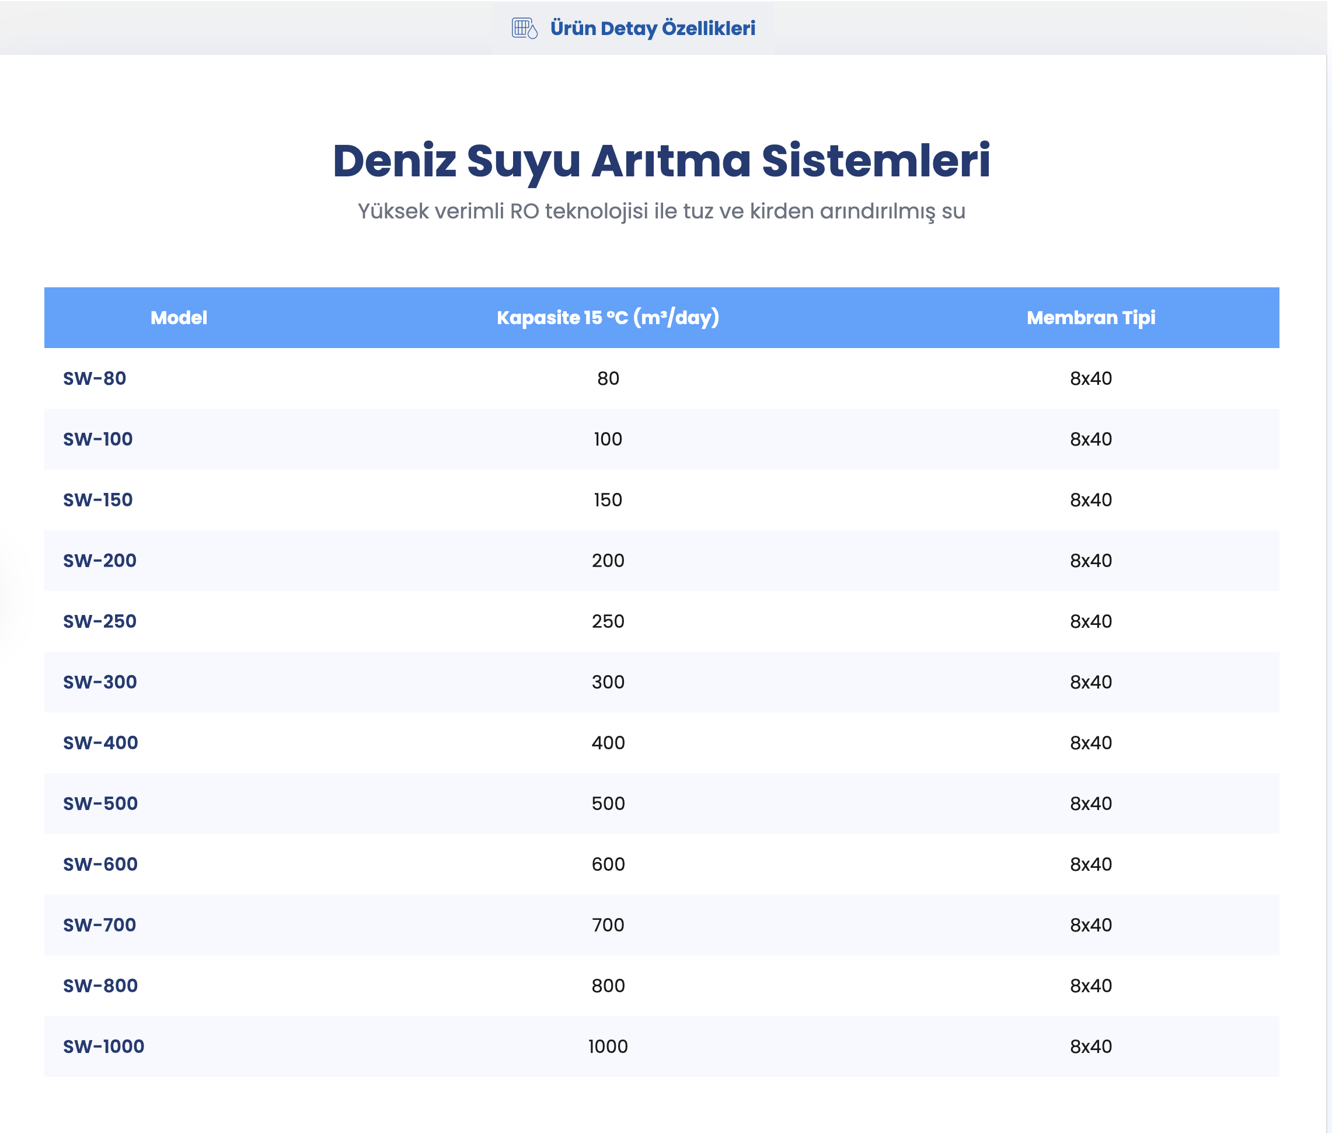
Task: Click the SW-150 model label
Action: tap(97, 500)
